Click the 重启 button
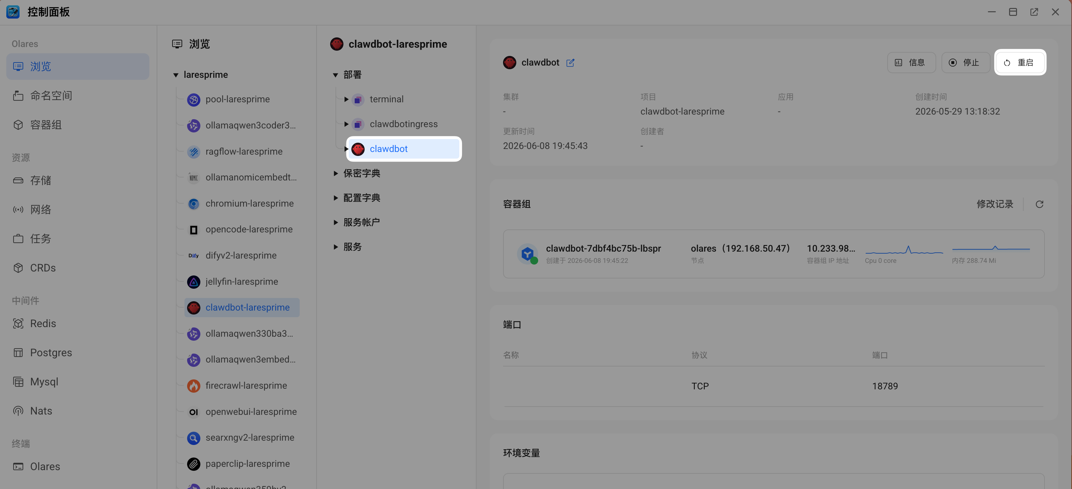 [1020, 63]
